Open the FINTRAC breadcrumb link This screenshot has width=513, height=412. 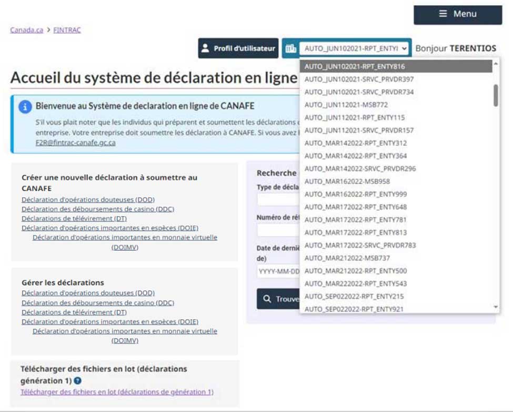click(x=66, y=30)
